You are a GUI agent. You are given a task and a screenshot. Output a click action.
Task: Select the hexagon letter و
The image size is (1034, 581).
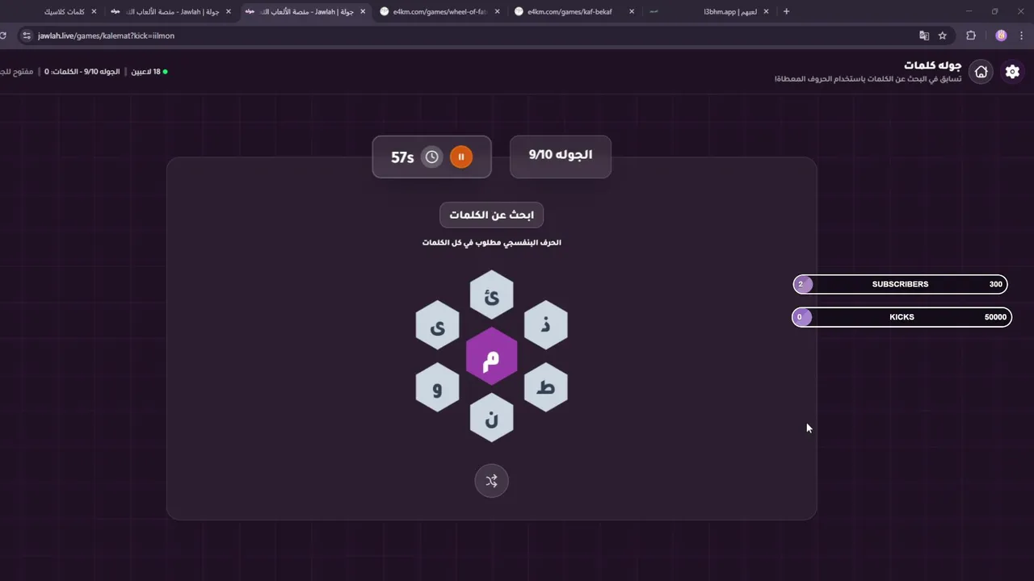pyautogui.click(x=437, y=387)
